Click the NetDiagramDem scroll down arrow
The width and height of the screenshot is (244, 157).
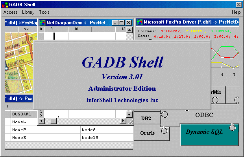129,115
